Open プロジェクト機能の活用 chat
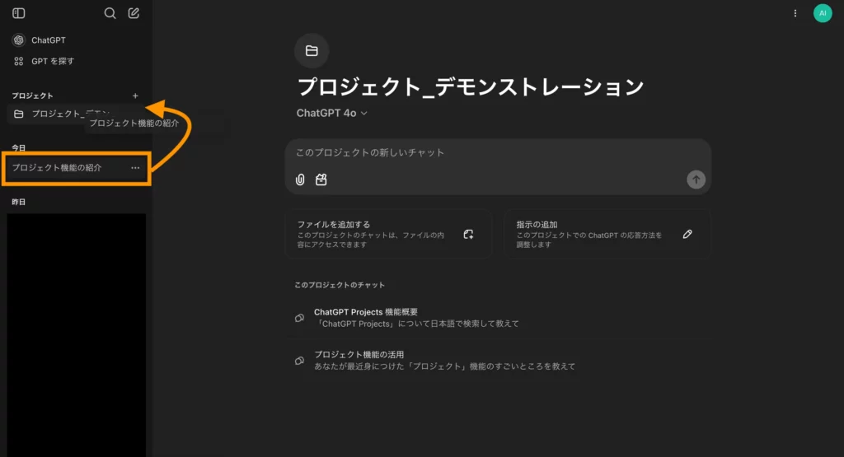 tap(445, 360)
